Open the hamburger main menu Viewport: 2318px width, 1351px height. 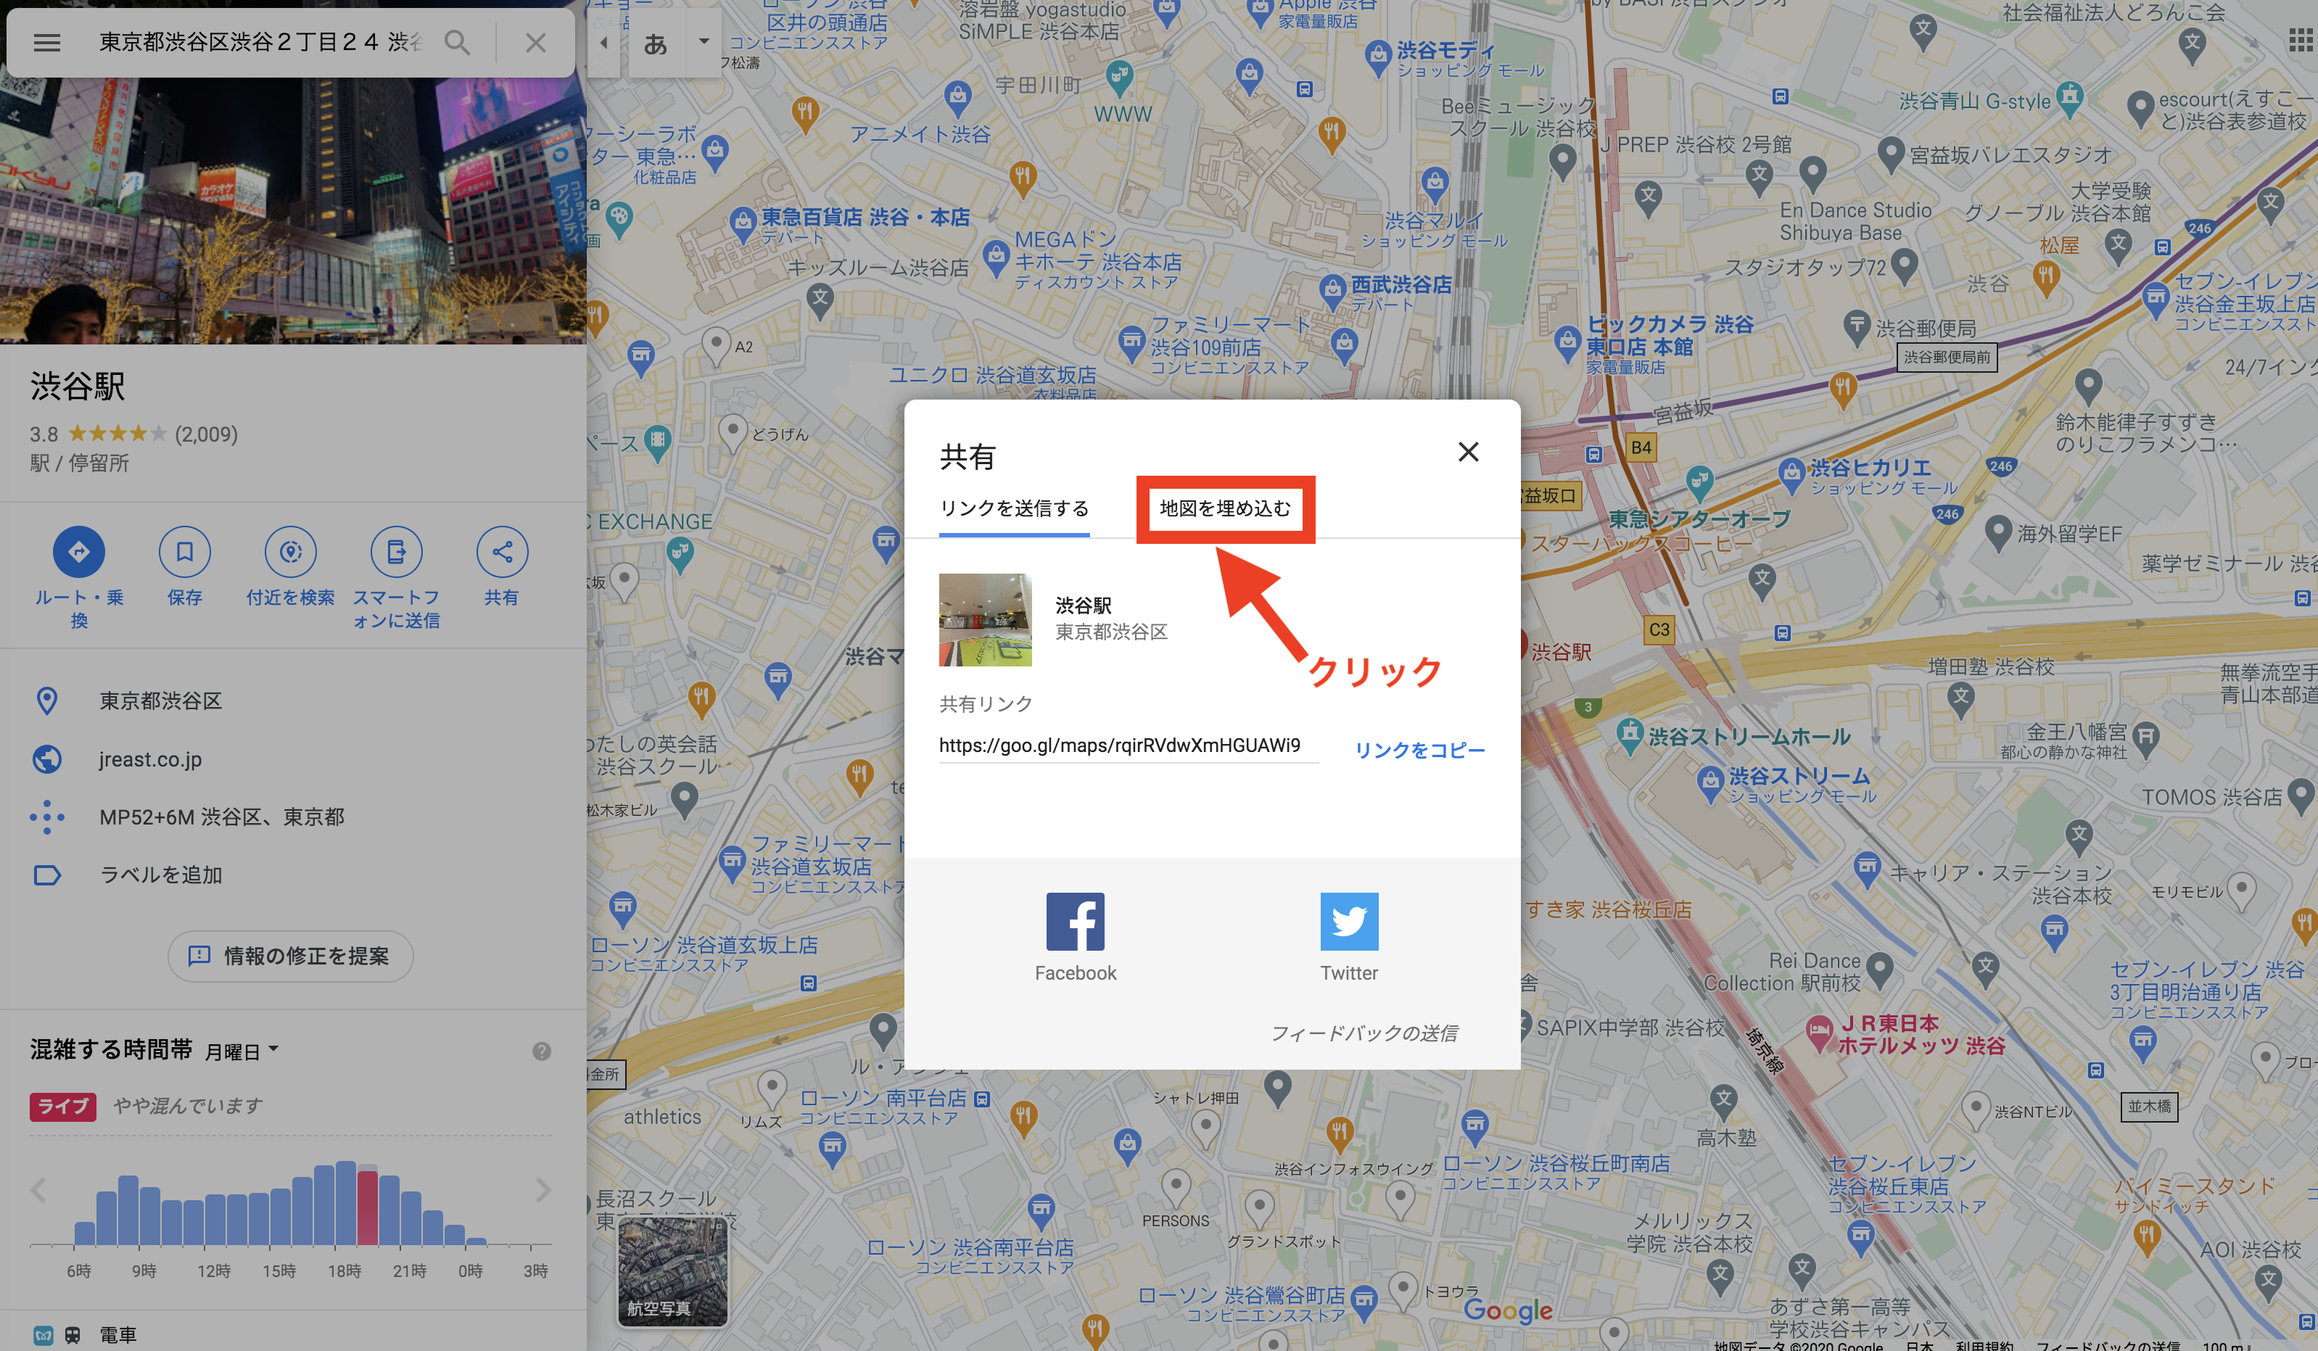pyautogui.click(x=47, y=42)
